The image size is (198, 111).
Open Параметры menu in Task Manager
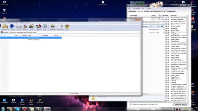(136, 8)
